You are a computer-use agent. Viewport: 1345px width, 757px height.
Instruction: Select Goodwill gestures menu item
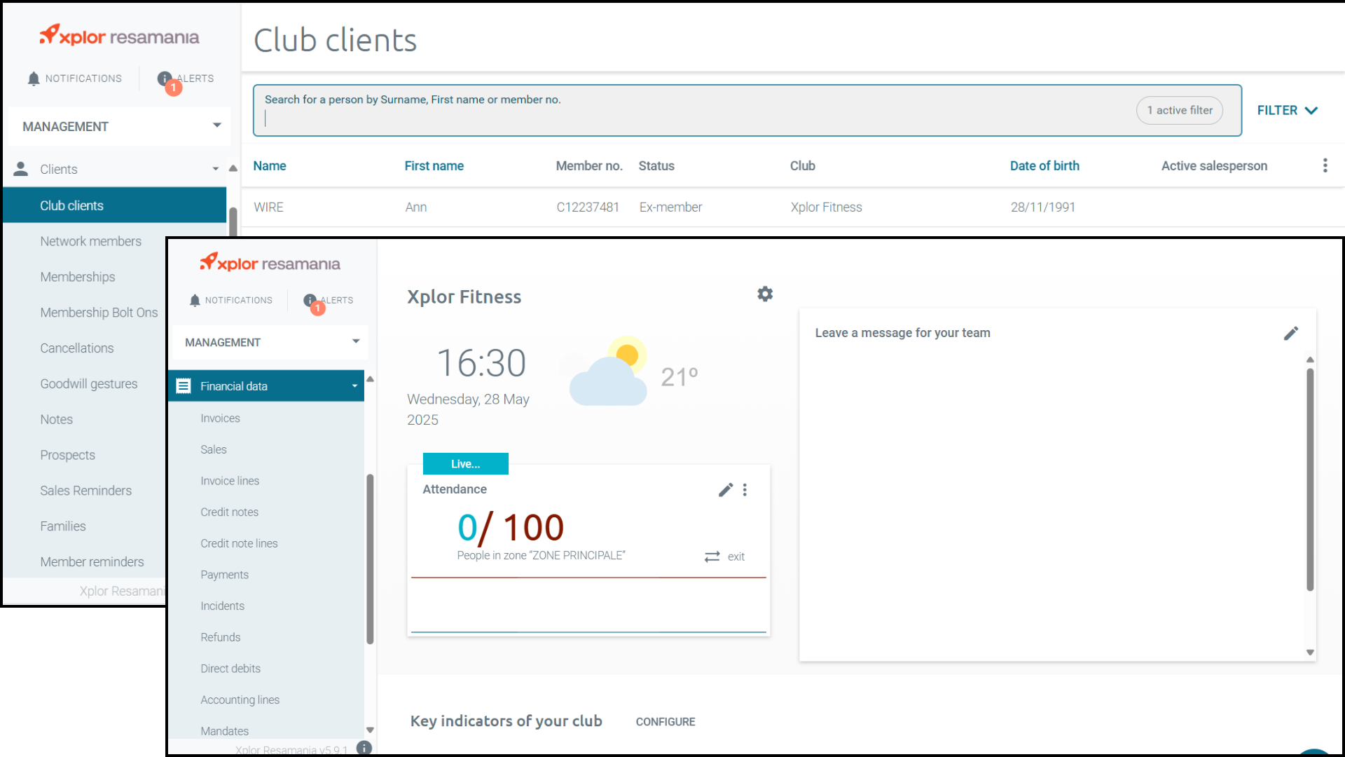(89, 384)
